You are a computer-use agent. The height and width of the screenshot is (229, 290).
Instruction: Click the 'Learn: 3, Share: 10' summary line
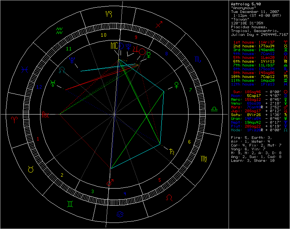pyautogui.click(x=253, y=161)
